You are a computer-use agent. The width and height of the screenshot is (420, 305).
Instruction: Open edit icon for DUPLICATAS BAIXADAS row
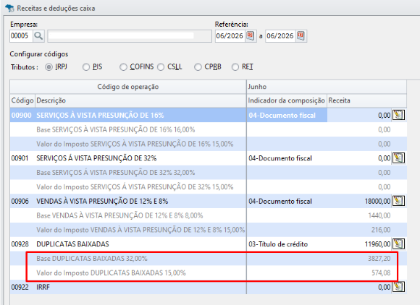398,244
